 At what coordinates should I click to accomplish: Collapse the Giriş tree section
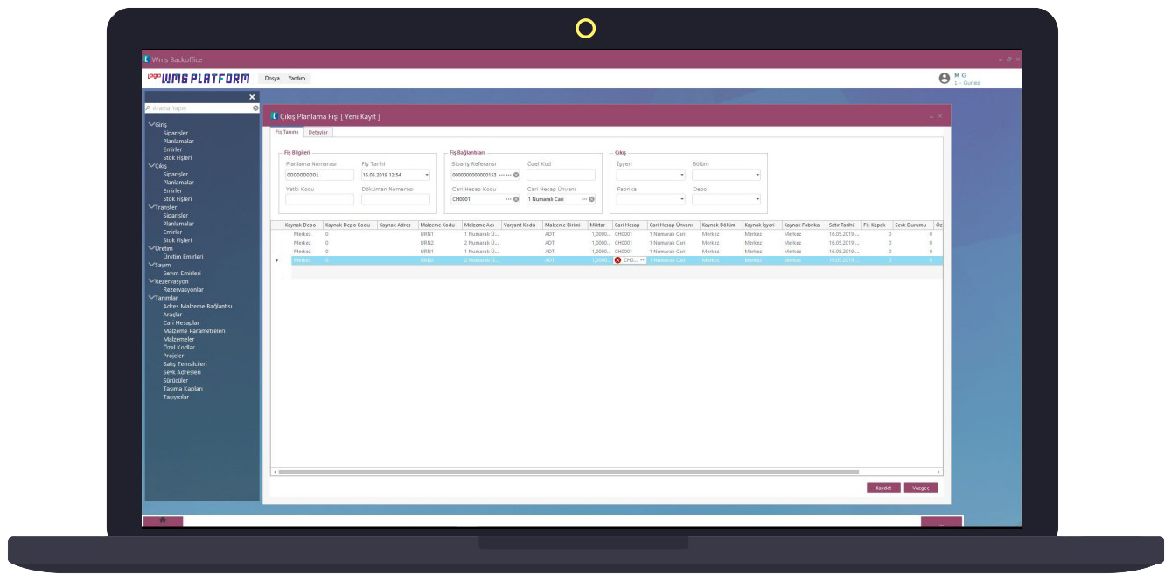pyautogui.click(x=152, y=125)
